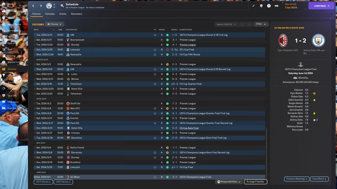Viewport: 337px width, 189px height.
Task: Open the Transfers section
Action: [12, 89]
